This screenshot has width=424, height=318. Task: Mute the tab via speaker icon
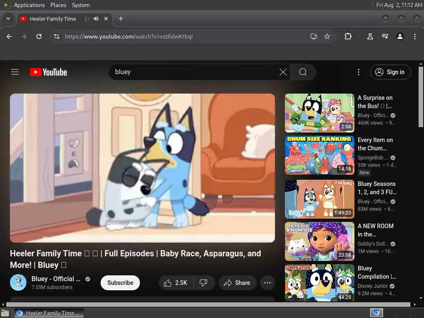click(x=96, y=19)
